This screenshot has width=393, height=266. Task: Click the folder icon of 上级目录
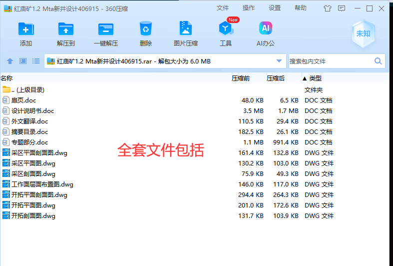pyautogui.click(x=6, y=89)
